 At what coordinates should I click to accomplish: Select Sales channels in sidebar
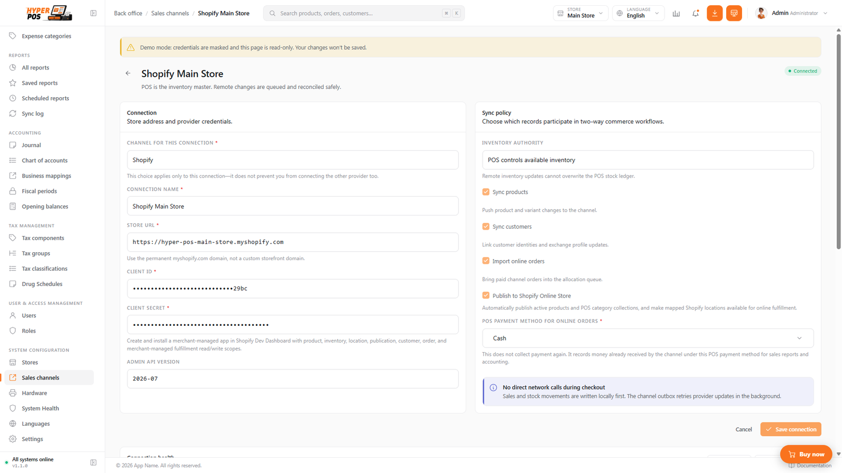[49, 378]
